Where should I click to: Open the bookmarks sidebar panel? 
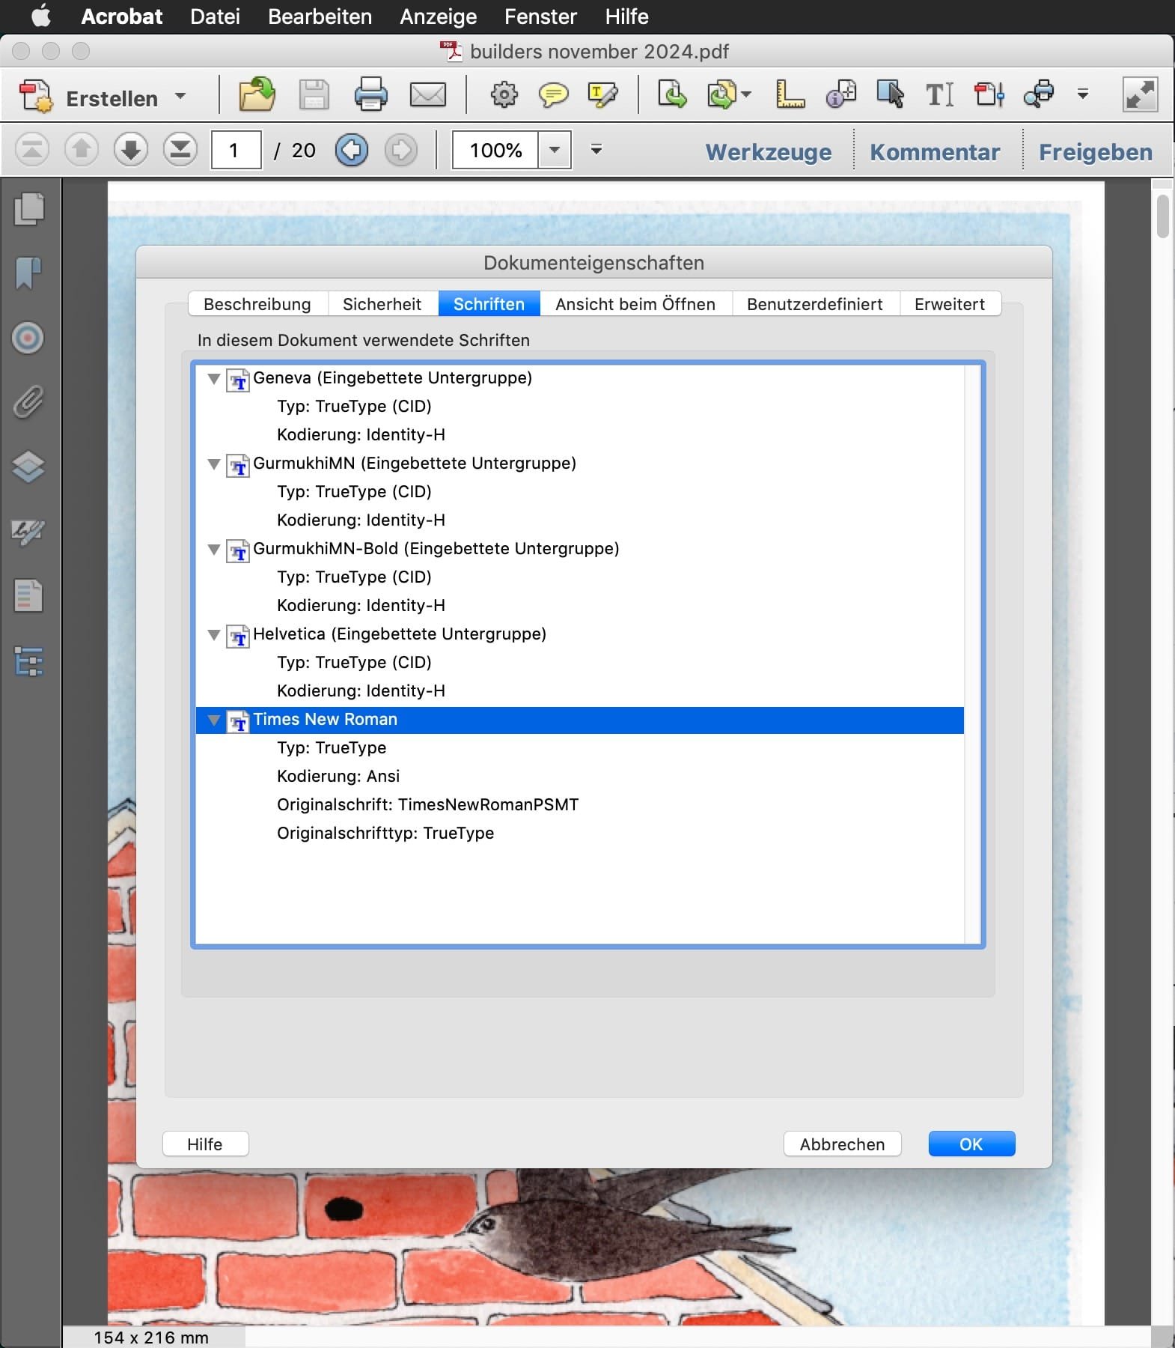28,273
